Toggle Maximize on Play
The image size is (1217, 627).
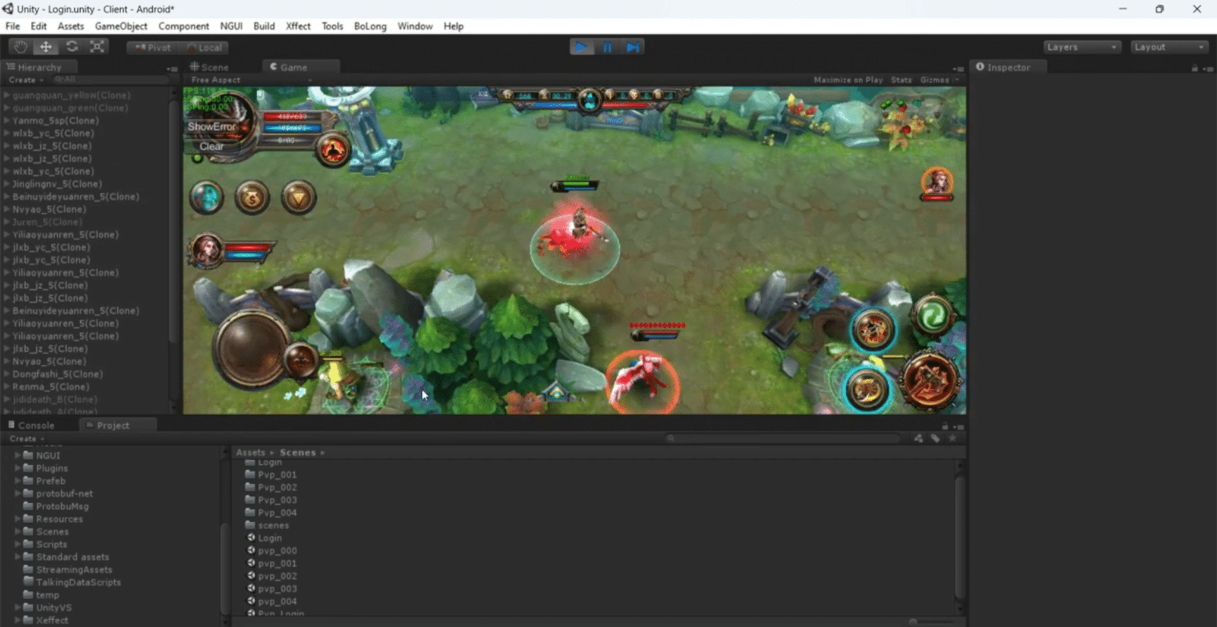click(848, 80)
